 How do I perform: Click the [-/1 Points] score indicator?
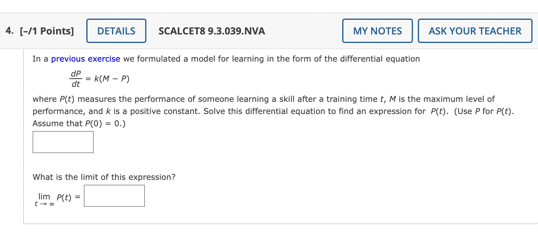click(x=47, y=31)
